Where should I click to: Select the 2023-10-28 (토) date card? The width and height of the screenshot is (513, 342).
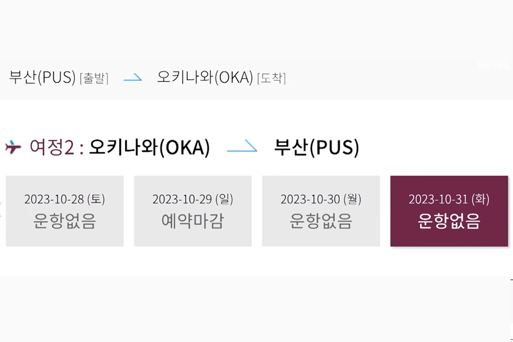click(x=64, y=210)
